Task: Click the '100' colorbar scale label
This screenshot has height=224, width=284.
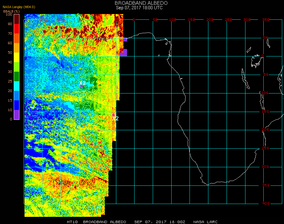Action: (x=9, y=14)
